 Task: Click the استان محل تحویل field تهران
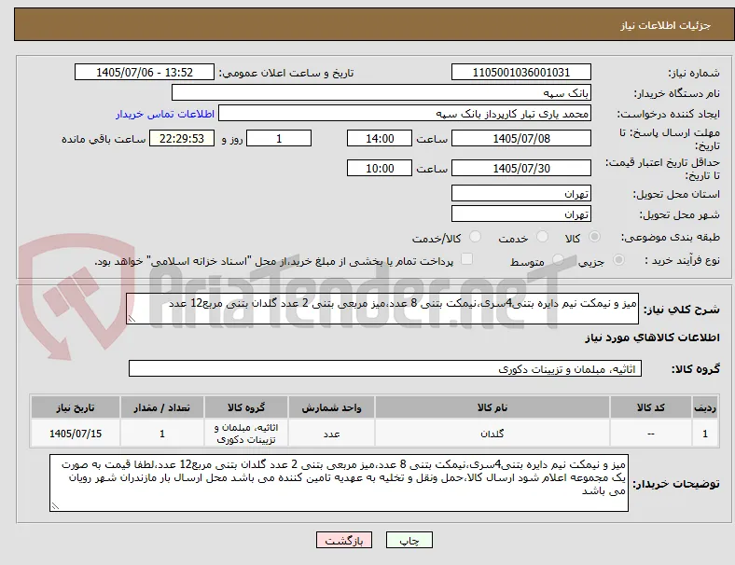point(520,193)
